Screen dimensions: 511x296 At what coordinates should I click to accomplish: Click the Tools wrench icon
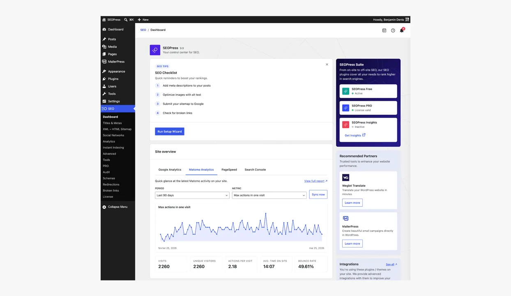pyautogui.click(x=104, y=94)
